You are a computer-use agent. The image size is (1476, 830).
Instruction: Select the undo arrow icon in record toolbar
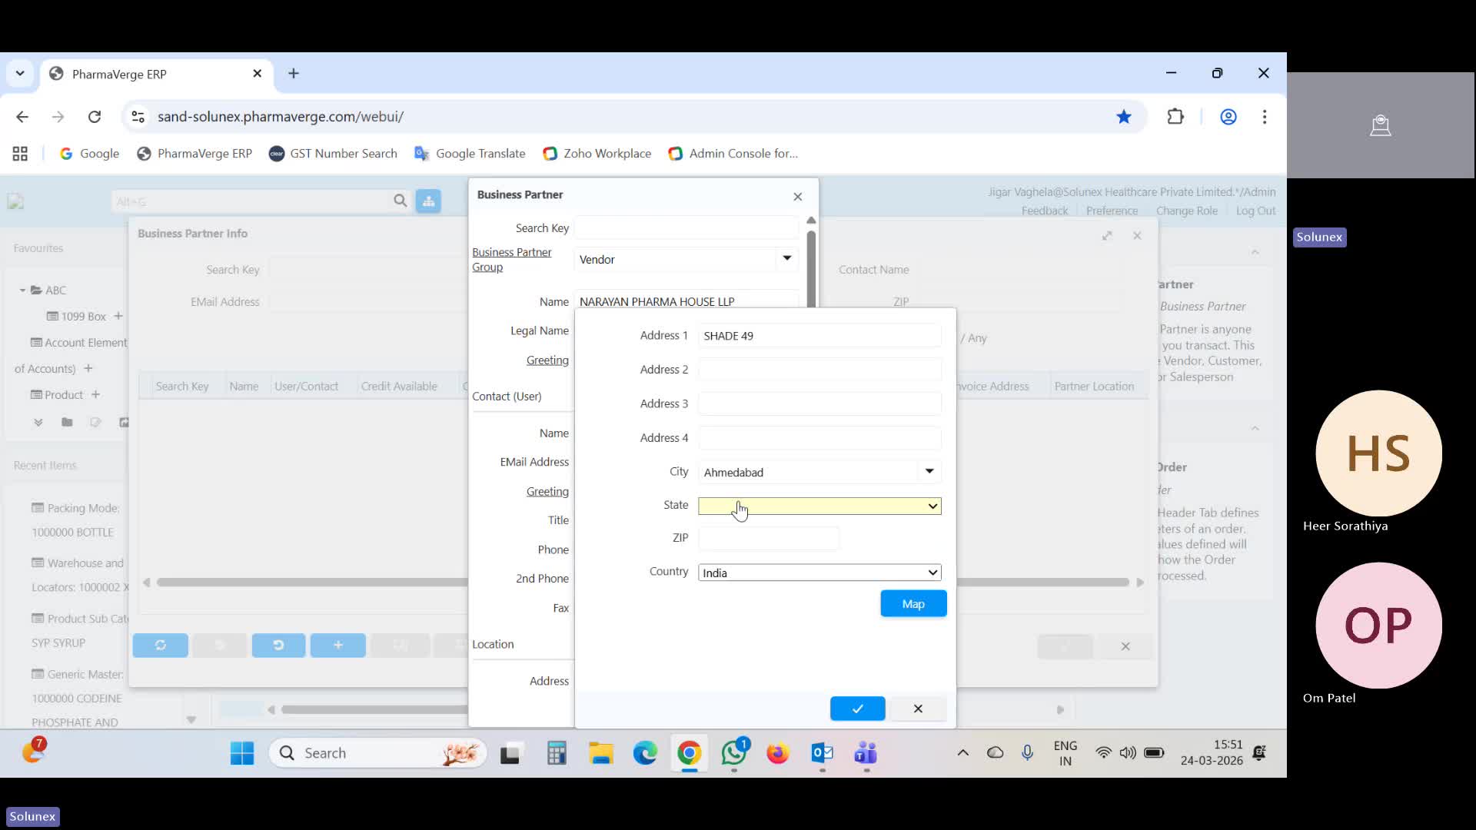click(x=278, y=646)
